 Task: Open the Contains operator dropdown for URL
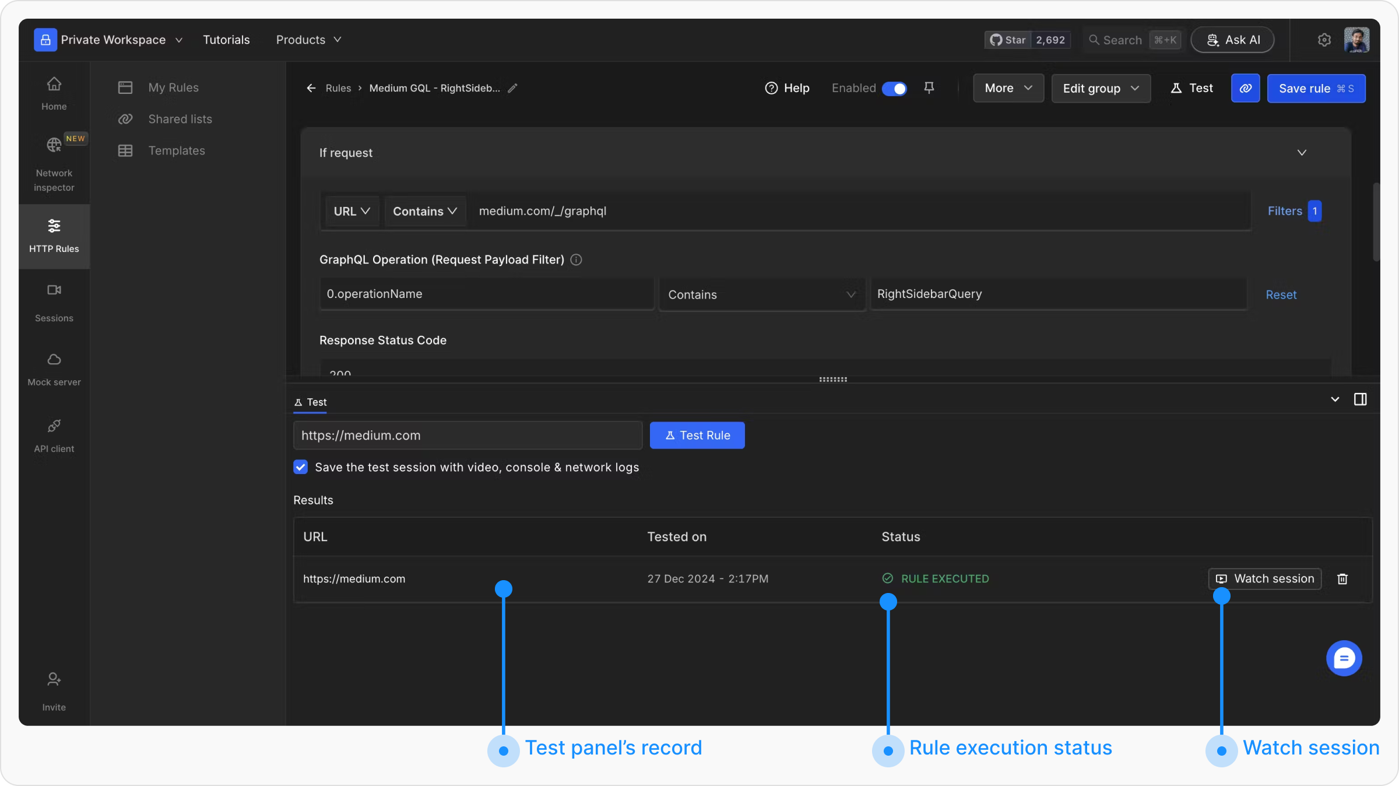(x=424, y=211)
